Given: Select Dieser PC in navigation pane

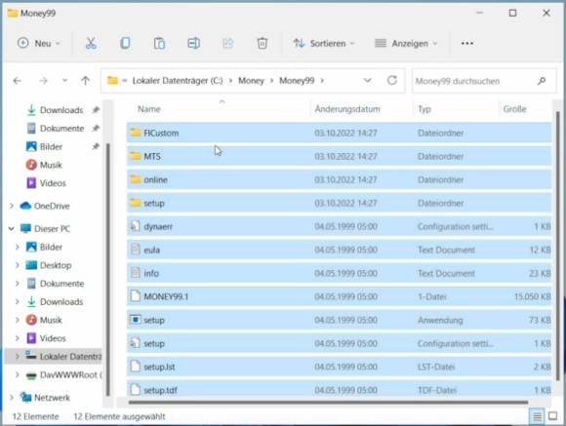Looking at the screenshot, I should click(52, 229).
